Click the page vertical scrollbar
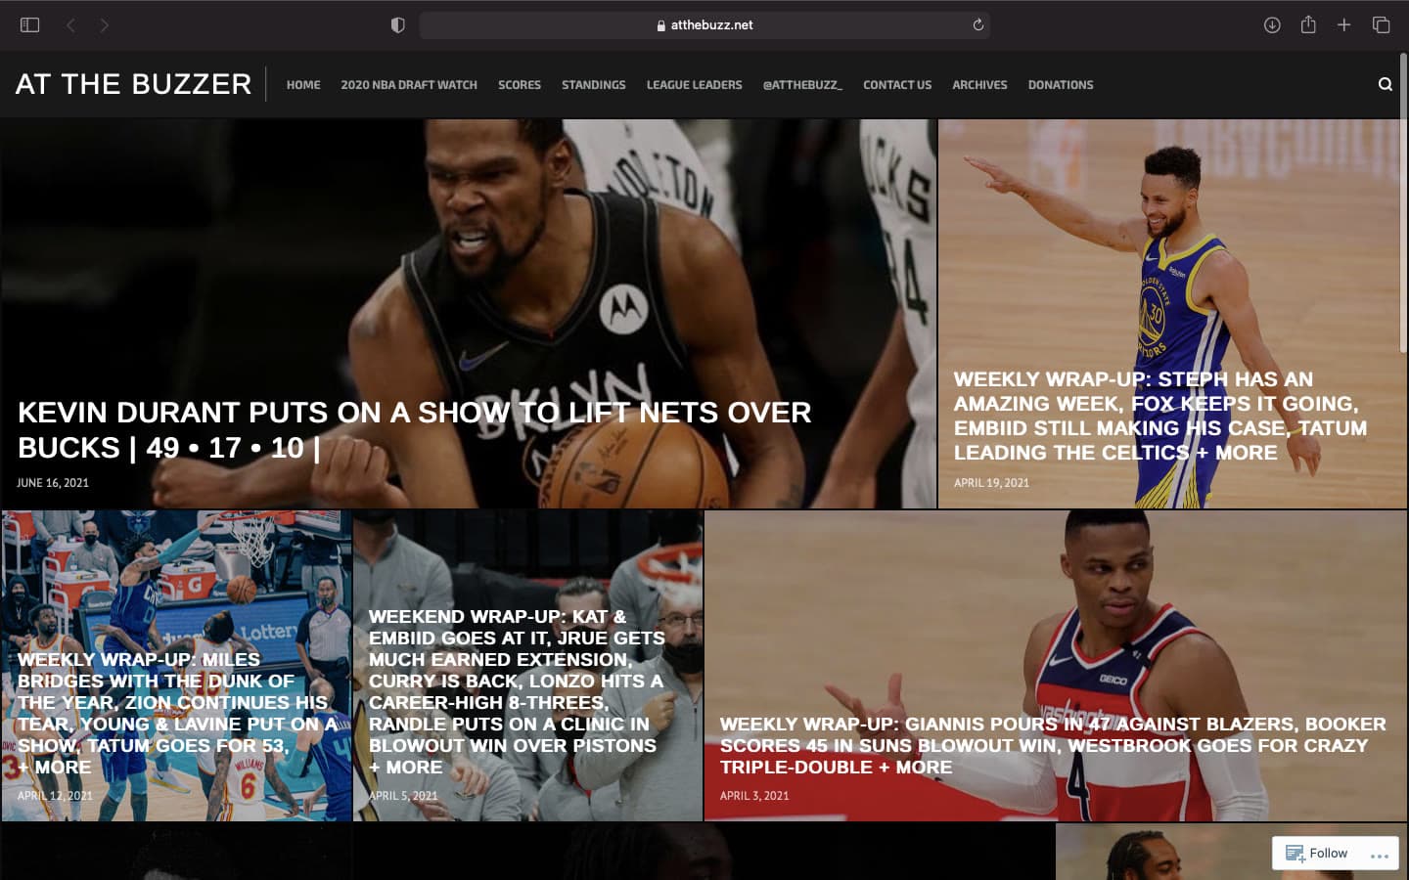 pyautogui.click(x=1404, y=202)
